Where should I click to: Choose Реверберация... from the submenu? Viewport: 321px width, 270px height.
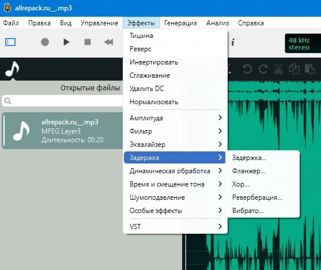click(257, 197)
